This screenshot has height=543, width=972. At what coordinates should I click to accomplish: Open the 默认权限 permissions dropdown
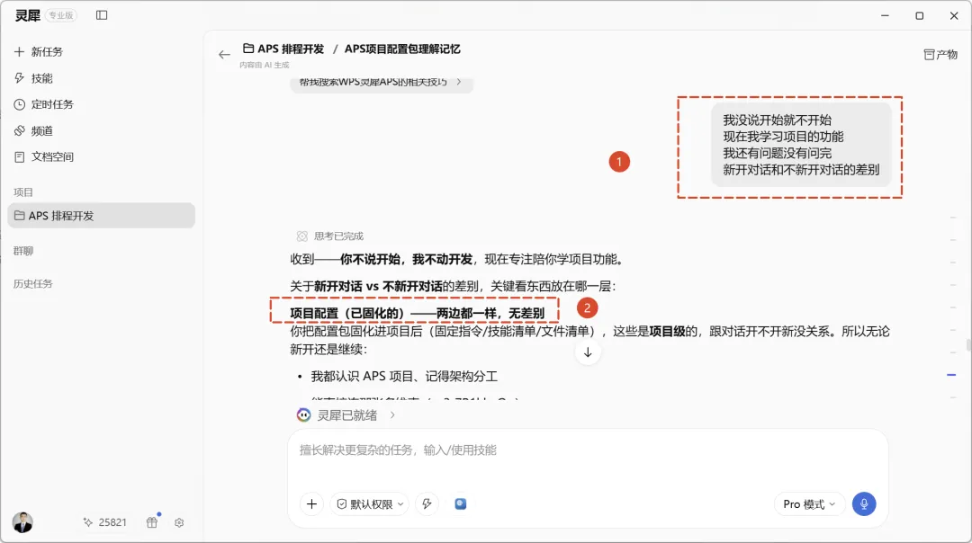point(370,504)
